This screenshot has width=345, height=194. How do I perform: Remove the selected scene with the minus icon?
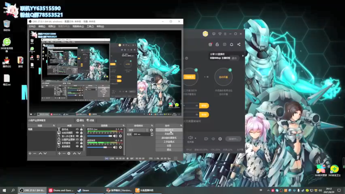(x=35, y=153)
